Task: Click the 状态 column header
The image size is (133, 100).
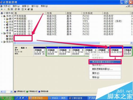Action: [116, 13]
